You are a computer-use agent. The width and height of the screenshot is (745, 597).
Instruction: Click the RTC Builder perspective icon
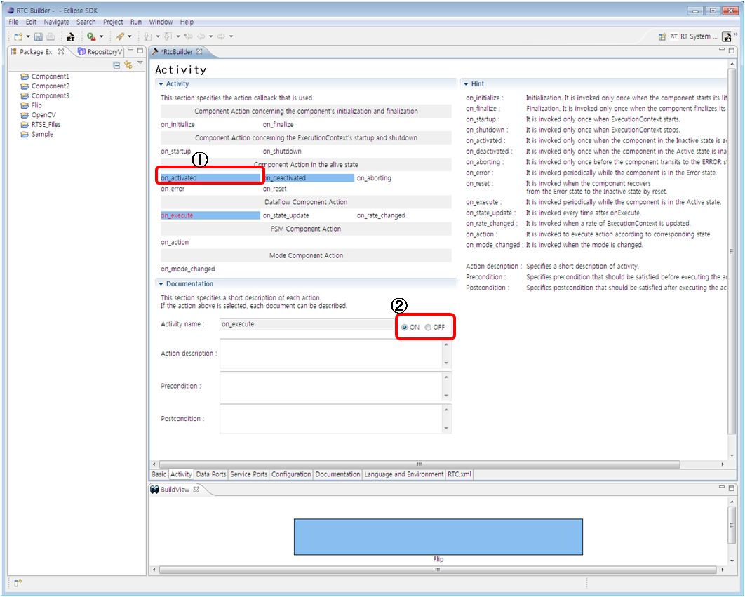(x=727, y=36)
